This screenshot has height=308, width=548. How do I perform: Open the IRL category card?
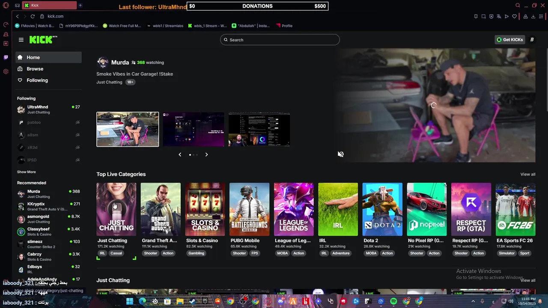pos(338,210)
